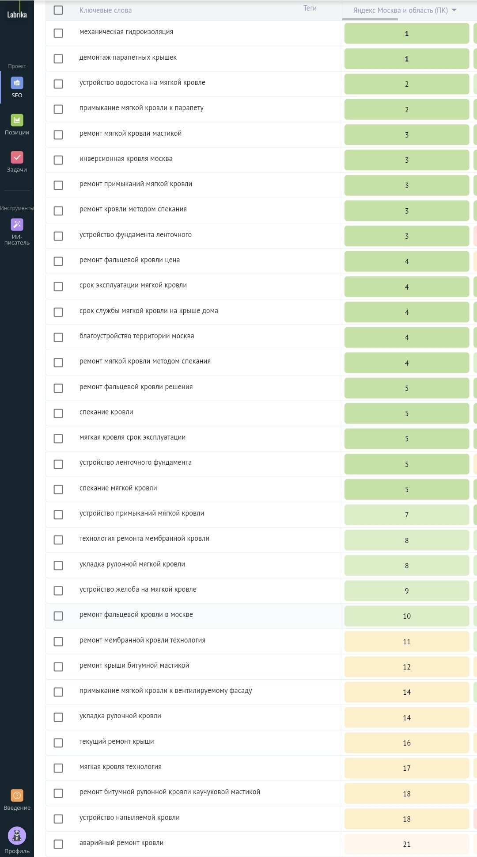Image resolution: width=477 pixels, height=857 pixels.
Task: Check the «инверсионная кровля москва» row
Action: (58, 160)
